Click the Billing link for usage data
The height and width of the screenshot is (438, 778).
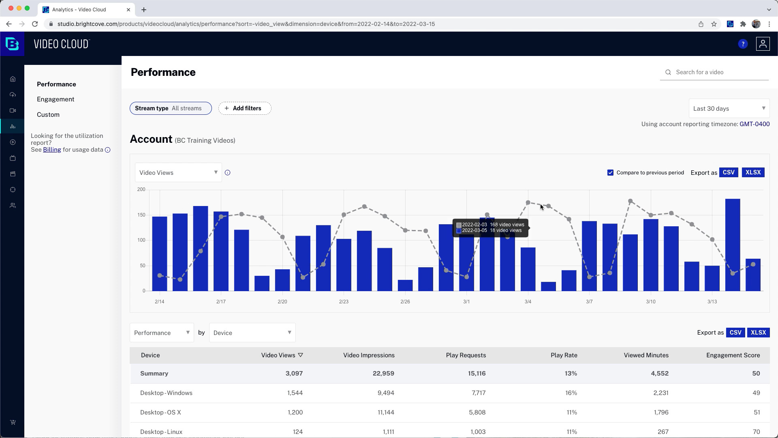point(51,149)
